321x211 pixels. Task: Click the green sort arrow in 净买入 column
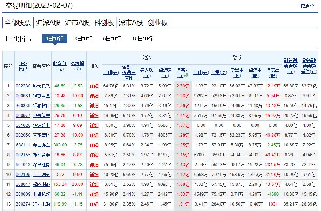tap(187, 76)
